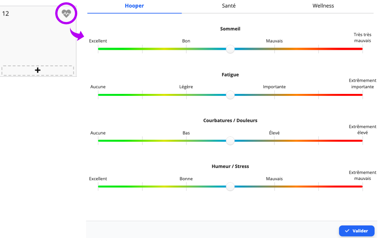Click the heart pulse health icon
This screenshot has width=378, height=238.
(x=66, y=13)
